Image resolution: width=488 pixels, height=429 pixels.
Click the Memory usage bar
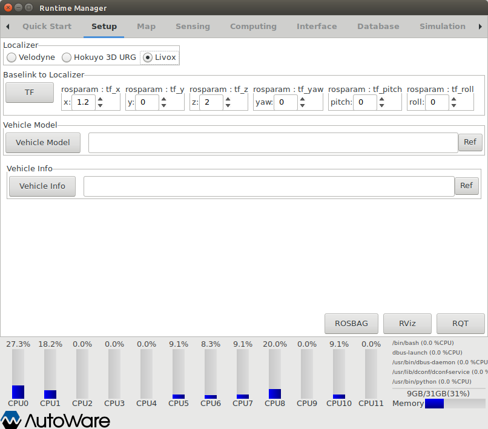tap(455, 404)
